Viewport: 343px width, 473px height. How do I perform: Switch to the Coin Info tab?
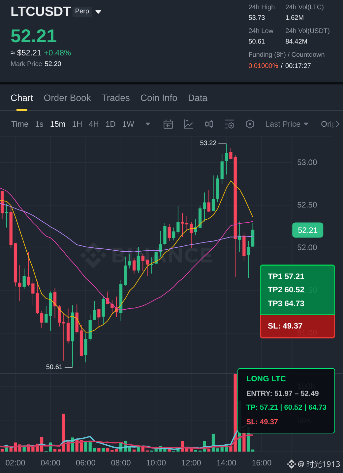(159, 98)
